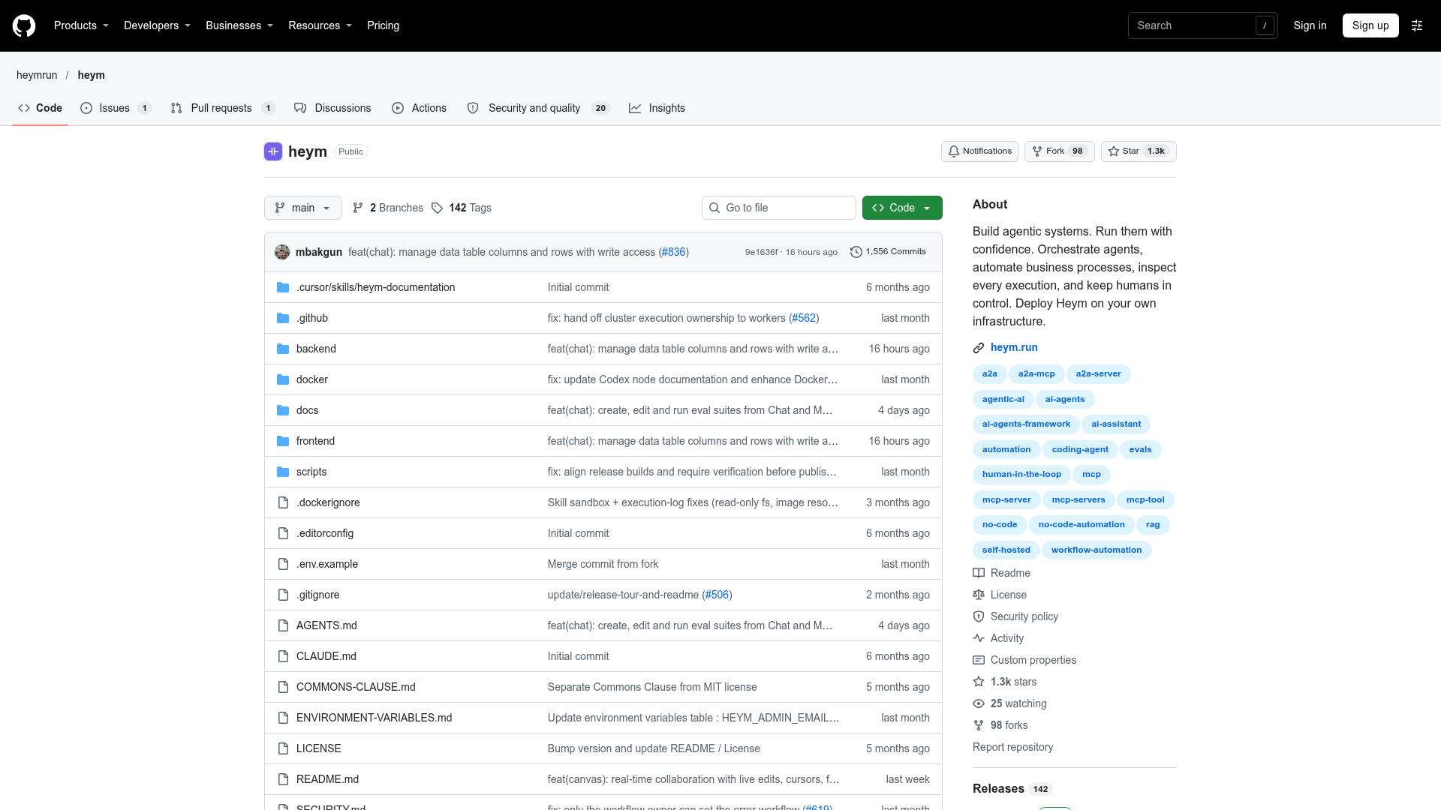This screenshot has width=1441, height=810.
Task: Expand the Businesses menu
Action: click(239, 25)
